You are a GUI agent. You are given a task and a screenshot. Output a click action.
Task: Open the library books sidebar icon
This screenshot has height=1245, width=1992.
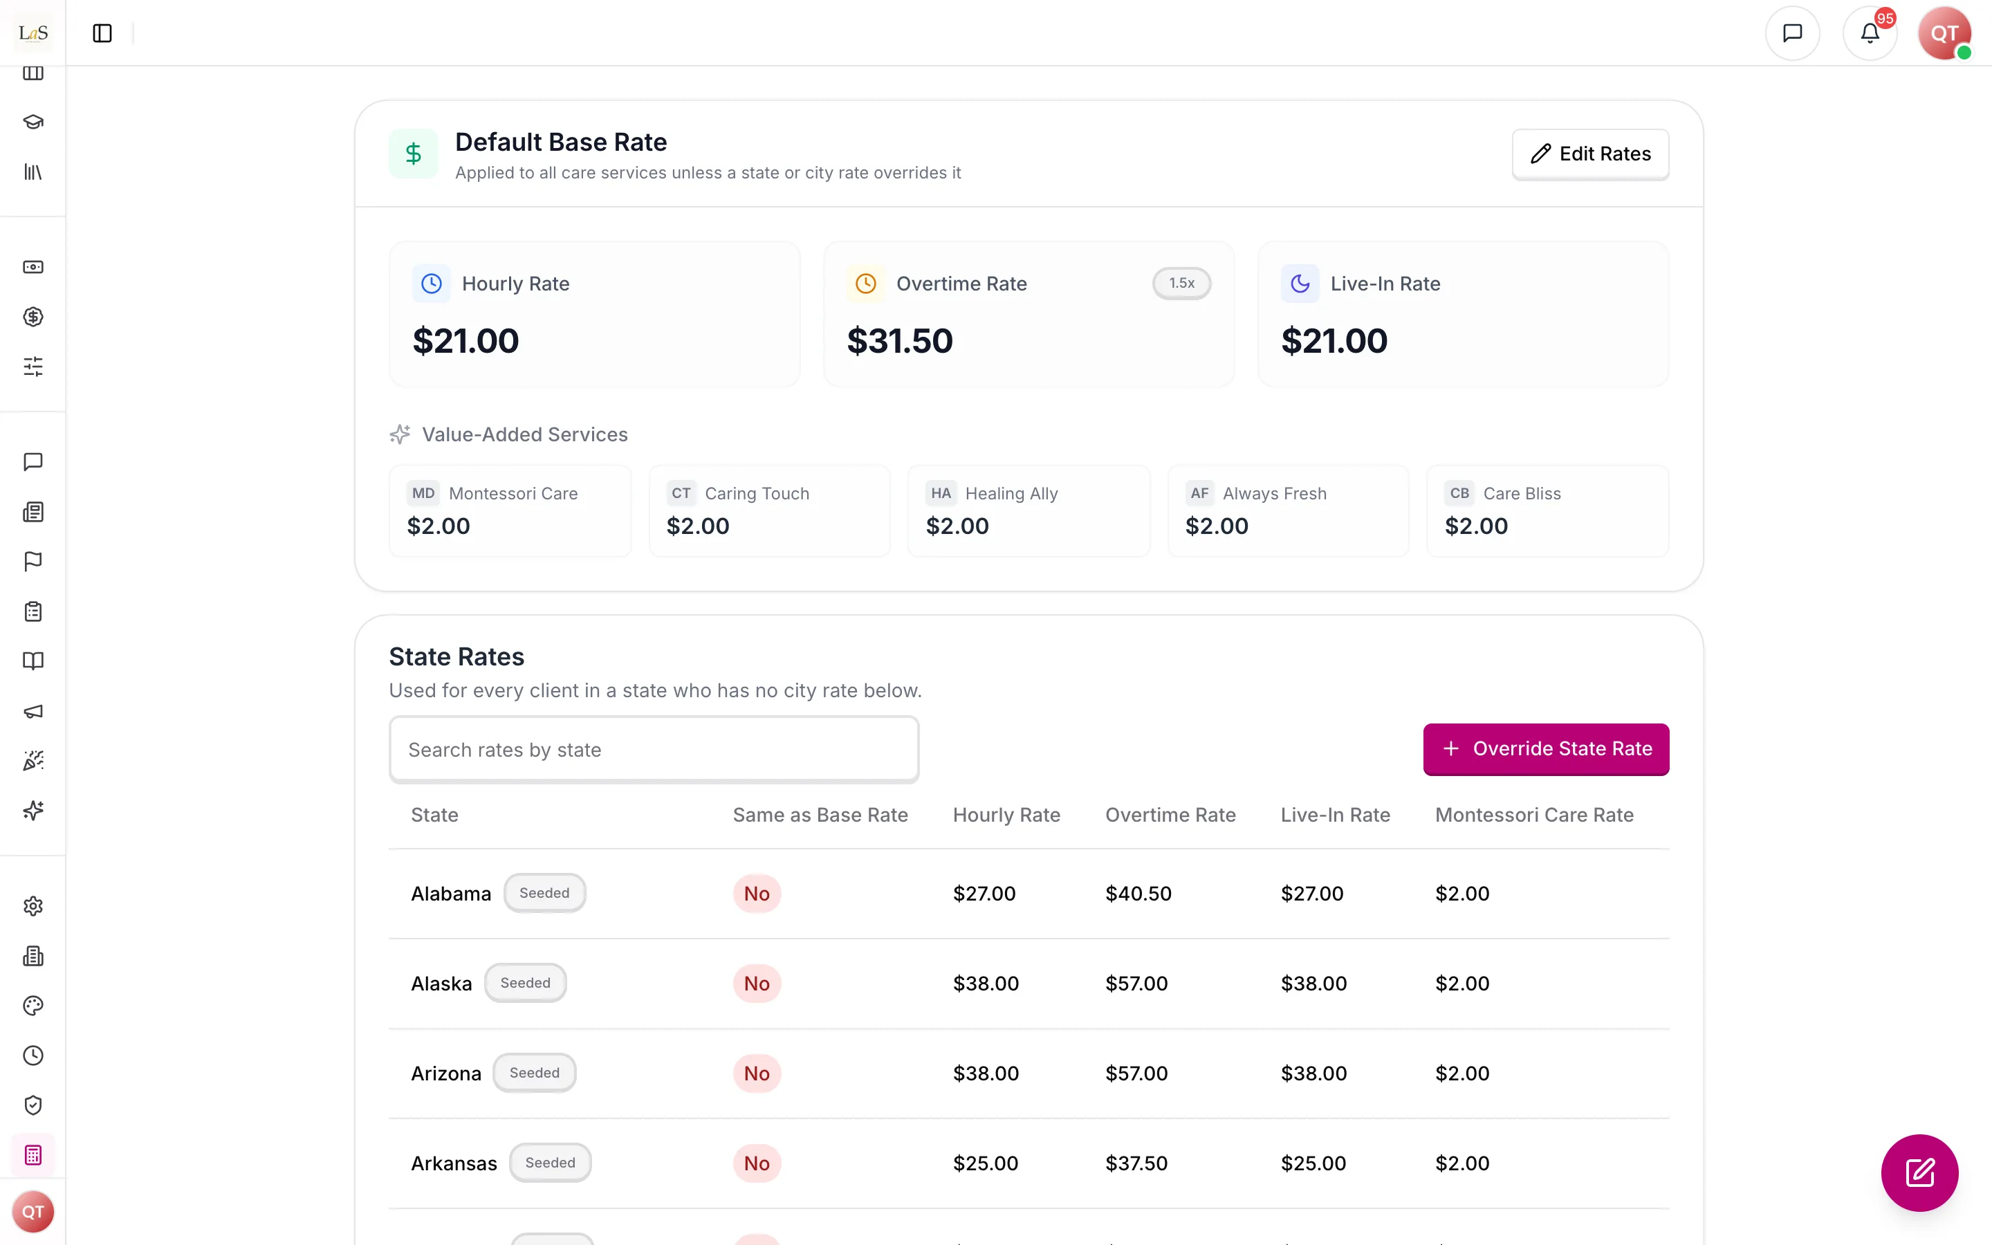pyautogui.click(x=33, y=172)
